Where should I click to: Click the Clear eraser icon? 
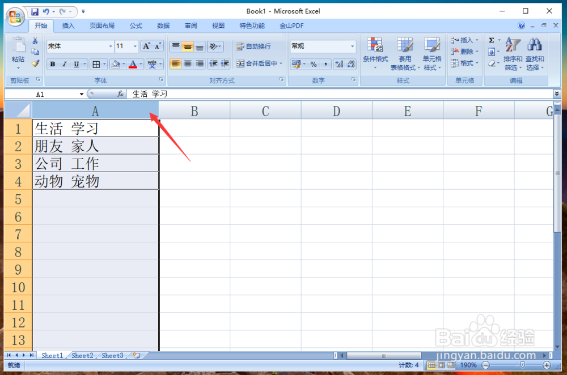(x=492, y=63)
